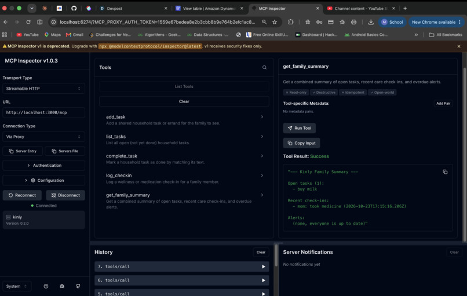Click the zoom magnifier in the address bar
Viewport: 467px width, 296px height.
click(264, 22)
